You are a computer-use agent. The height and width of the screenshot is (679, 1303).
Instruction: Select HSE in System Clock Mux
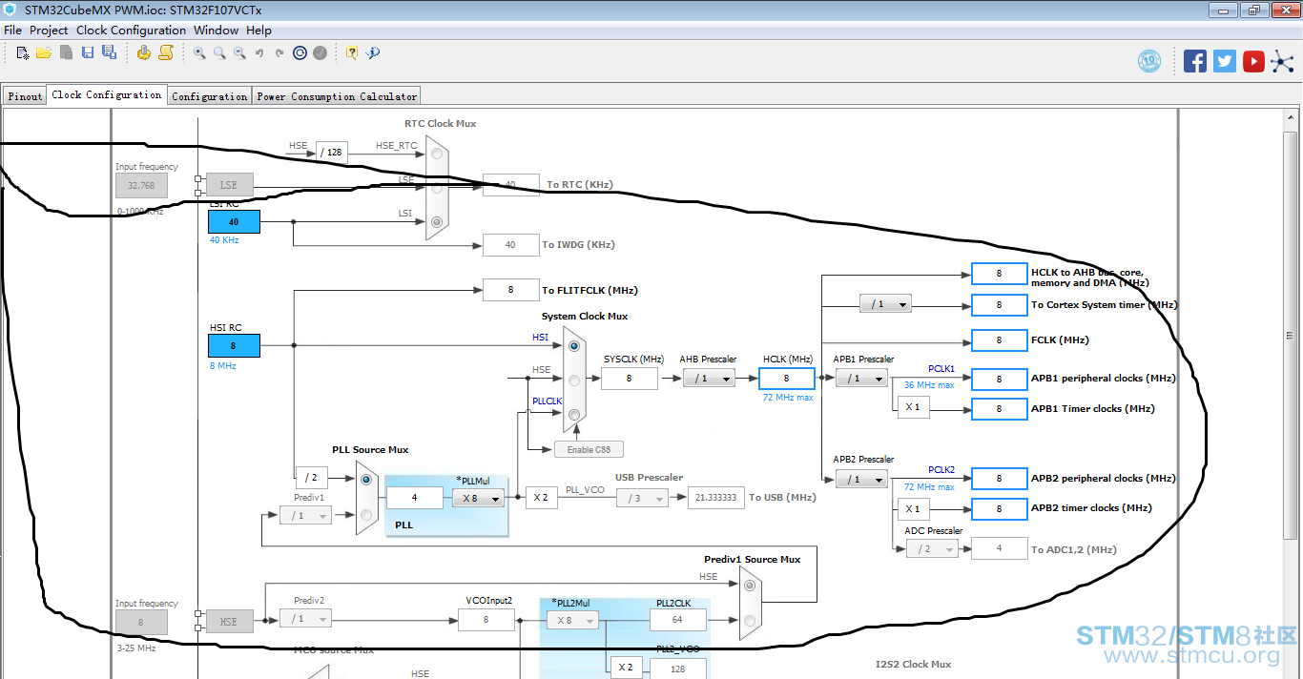[x=574, y=379]
